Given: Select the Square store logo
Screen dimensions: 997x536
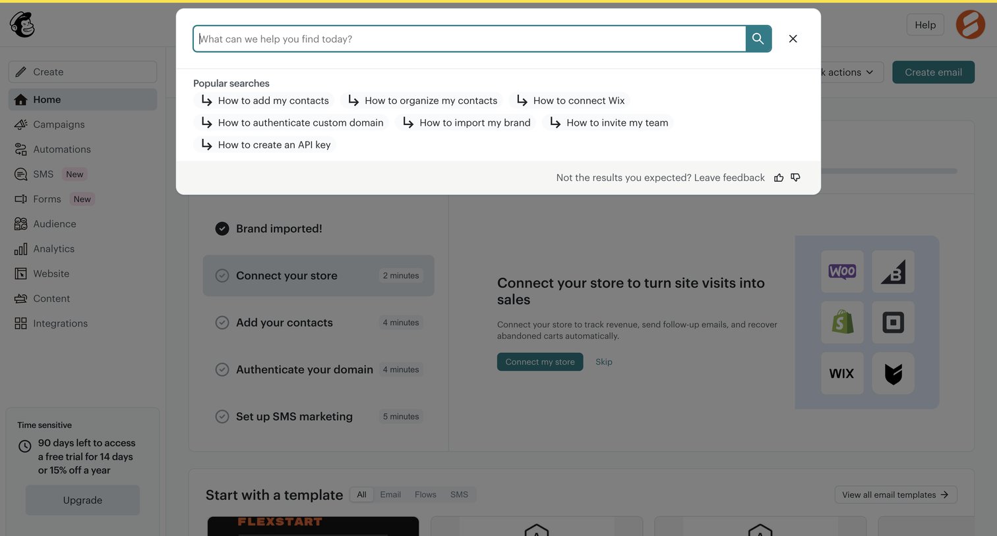Looking at the screenshot, I should coord(893,323).
